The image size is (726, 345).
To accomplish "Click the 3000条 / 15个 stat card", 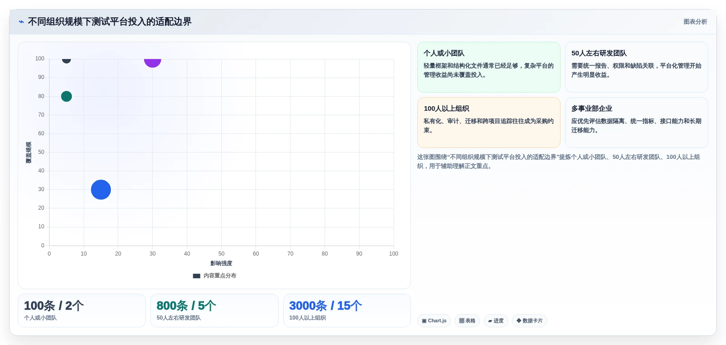I will point(347,310).
